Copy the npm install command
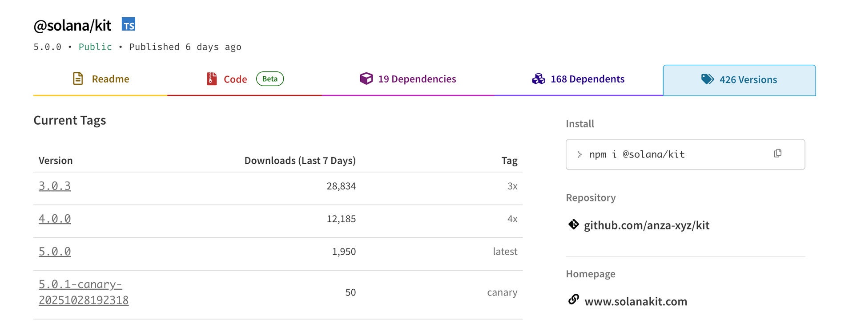 [x=777, y=154]
